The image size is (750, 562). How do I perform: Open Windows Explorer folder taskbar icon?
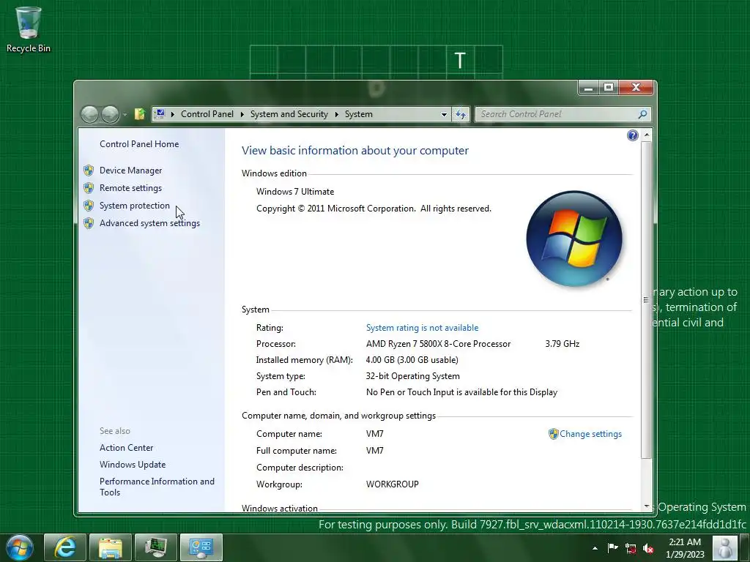111,547
